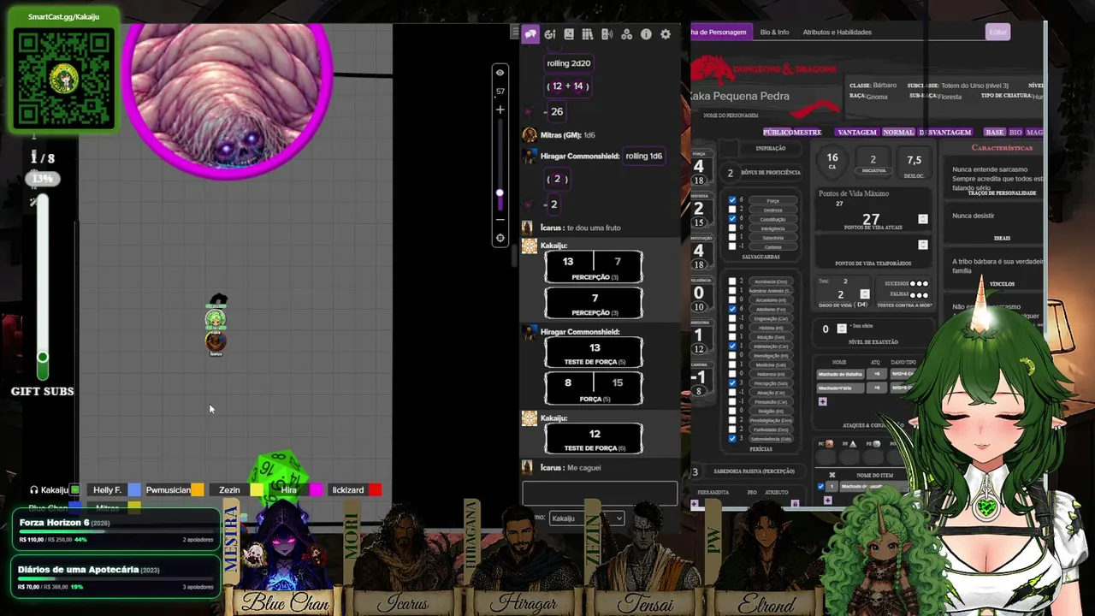This screenshot has width=1095, height=616.
Task: Click Mitras (GM) avatar in chat
Action: point(530,135)
